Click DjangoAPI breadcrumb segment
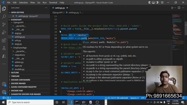The height and width of the screenshot is (105, 187). pos(58,13)
